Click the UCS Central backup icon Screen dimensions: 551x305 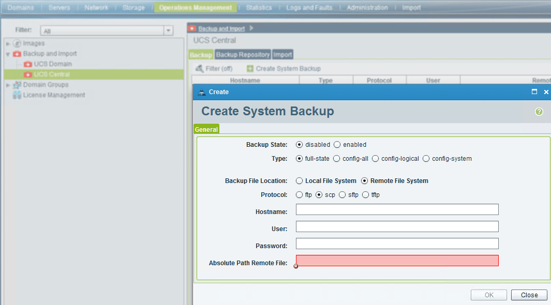[28, 74]
